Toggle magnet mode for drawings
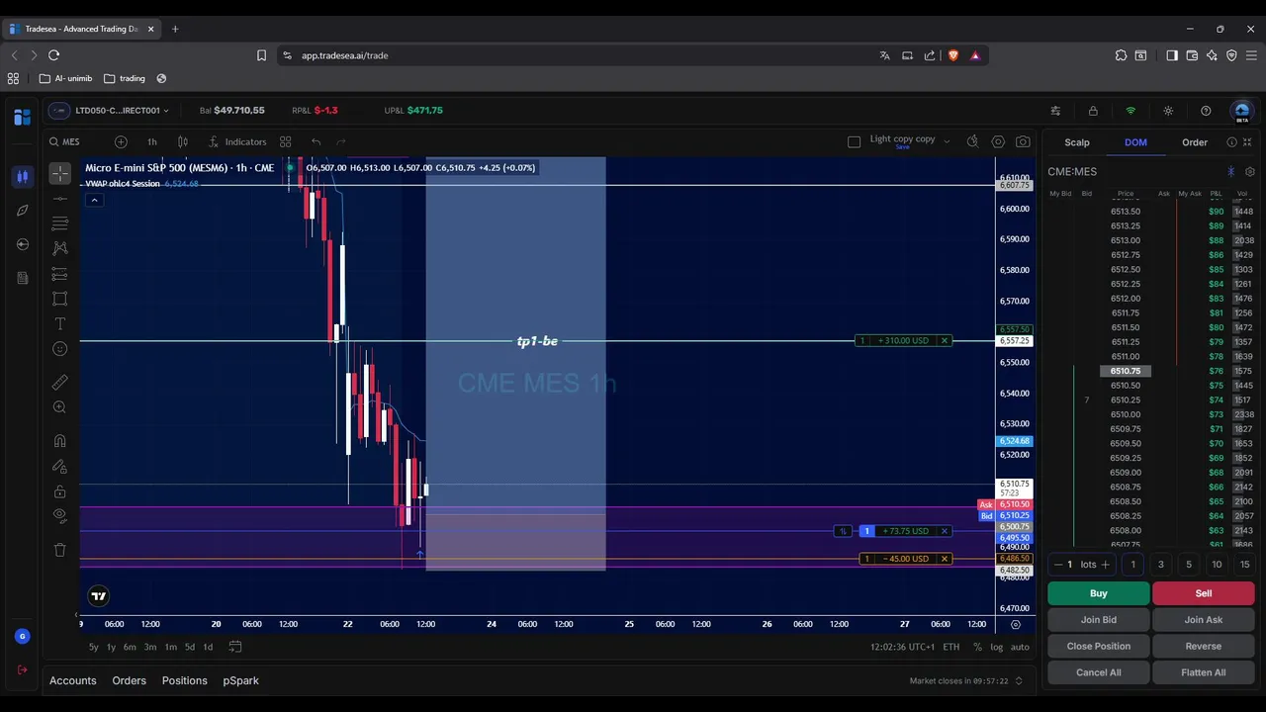This screenshot has width=1266, height=712. click(60, 441)
